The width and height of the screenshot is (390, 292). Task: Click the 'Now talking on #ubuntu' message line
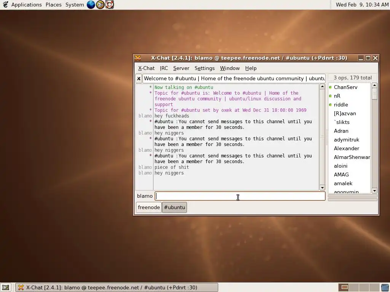click(x=184, y=87)
